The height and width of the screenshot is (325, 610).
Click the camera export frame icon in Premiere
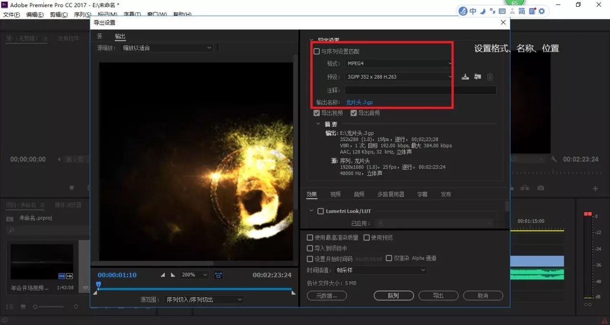(540, 188)
